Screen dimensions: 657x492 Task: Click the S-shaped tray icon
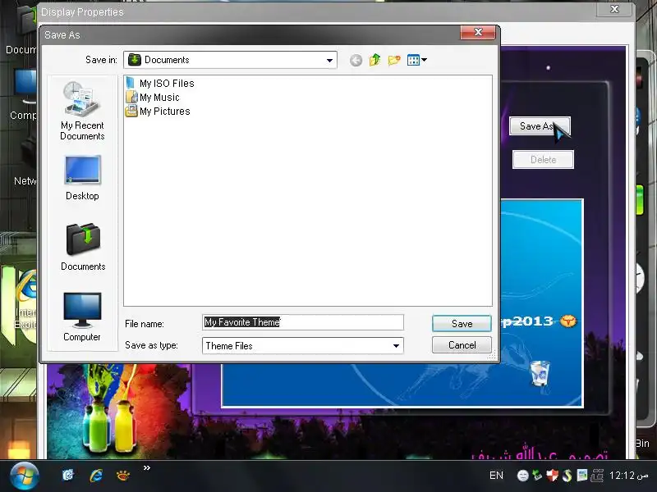pos(567,476)
